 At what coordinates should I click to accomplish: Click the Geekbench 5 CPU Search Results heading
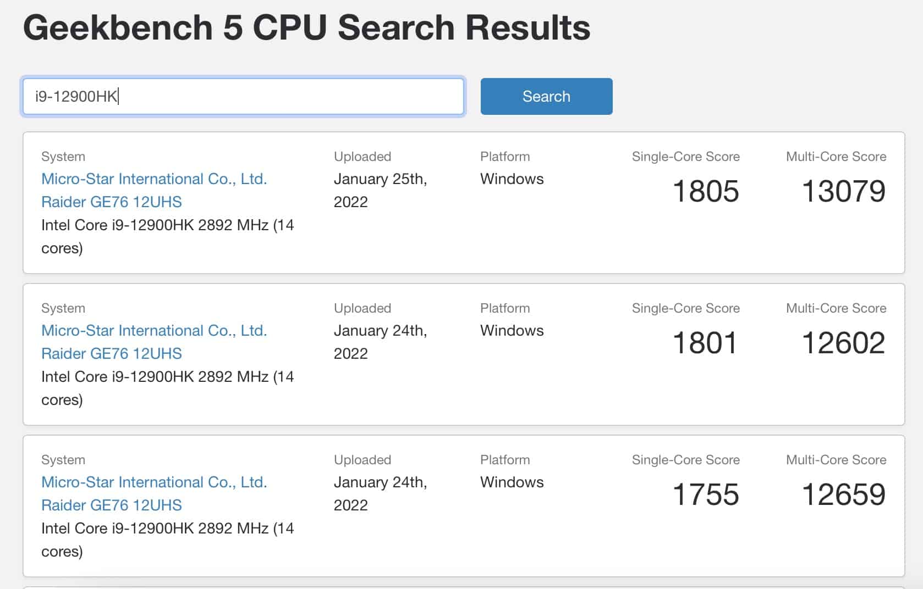pyautogui.click(x=306, y=27)
